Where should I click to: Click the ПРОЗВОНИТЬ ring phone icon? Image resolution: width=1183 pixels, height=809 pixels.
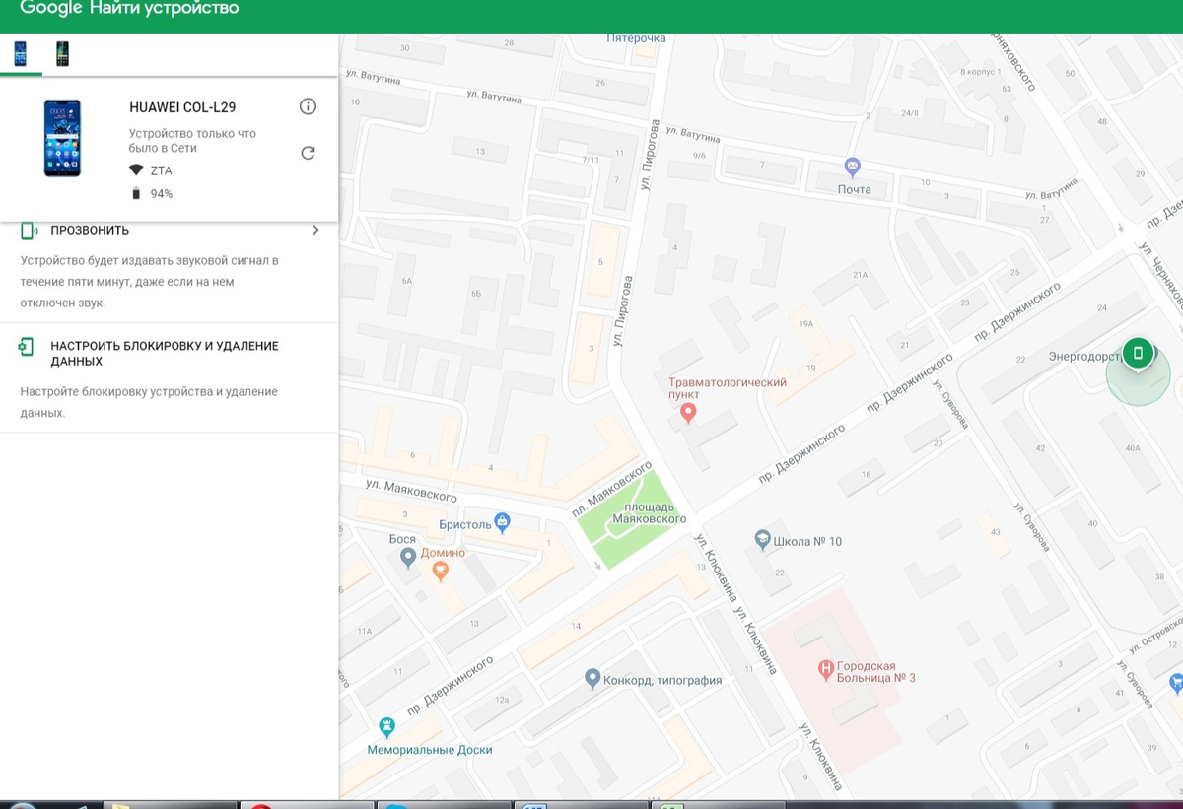point(28,230)
